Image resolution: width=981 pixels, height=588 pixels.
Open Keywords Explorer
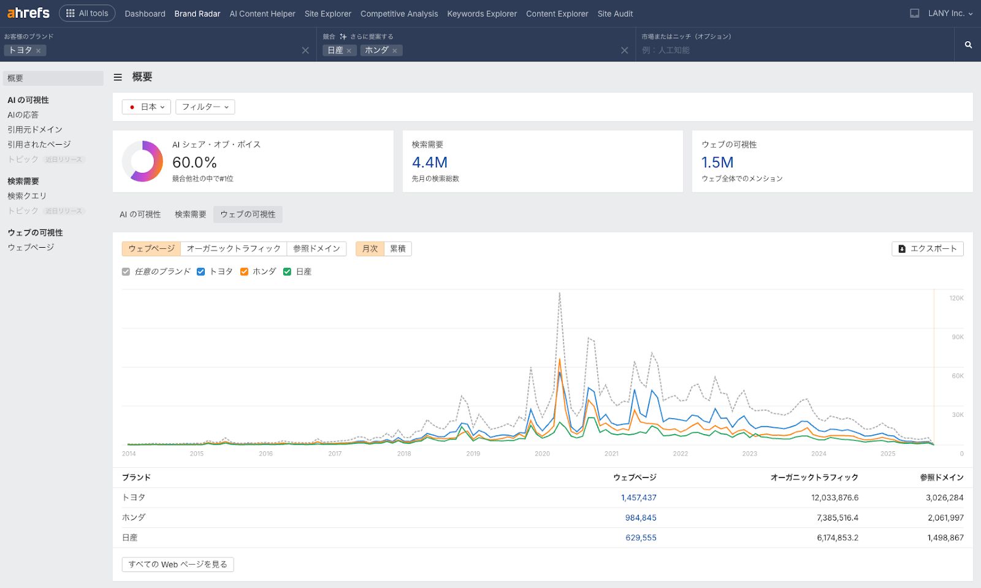[482, 13]
